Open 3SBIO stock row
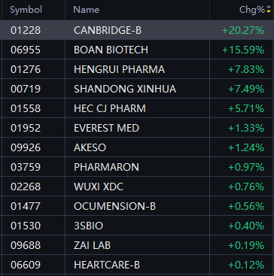Screen dimensions: 274x276 click(137, 226)
